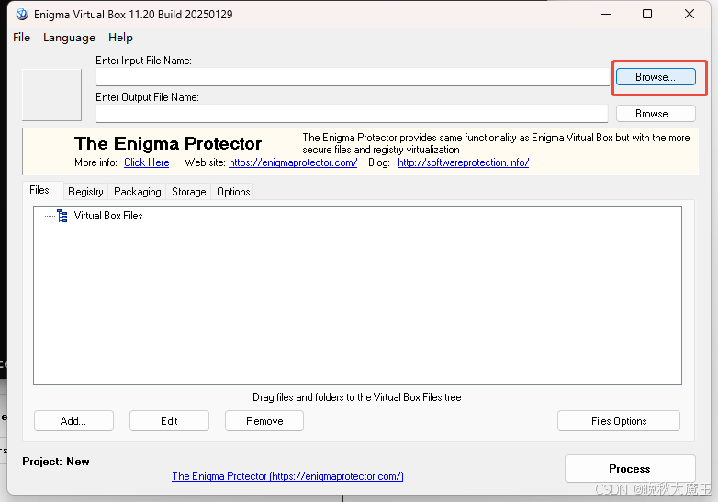This screenshot has width=718, height=502.
Task: Close the Enigma Virtual Box window
Action: [690, 14]
